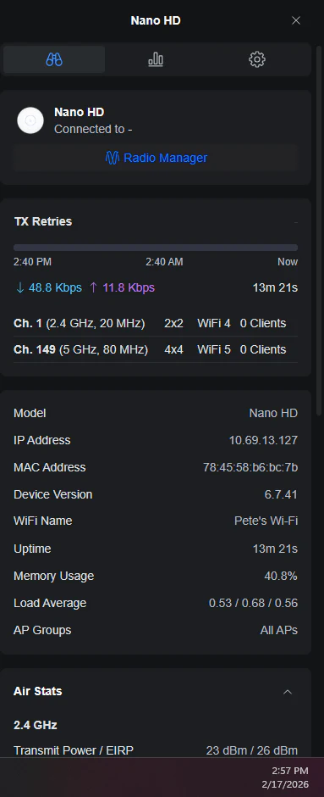324x797 pixels.
Task: Open Radio Manager link
Action: pos(157,158)
